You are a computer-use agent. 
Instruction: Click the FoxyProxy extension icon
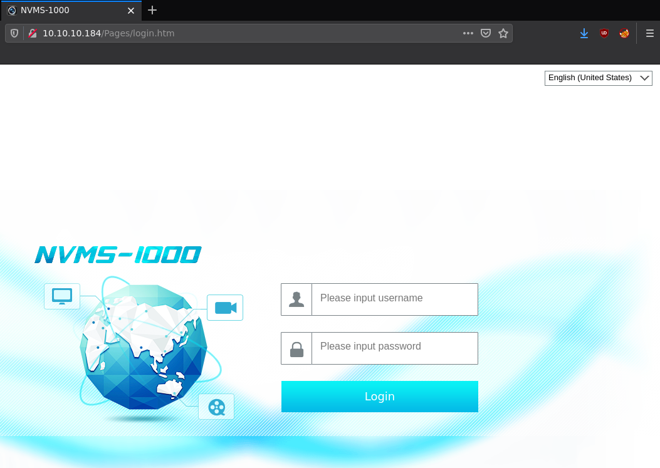(x=624, y=33)
